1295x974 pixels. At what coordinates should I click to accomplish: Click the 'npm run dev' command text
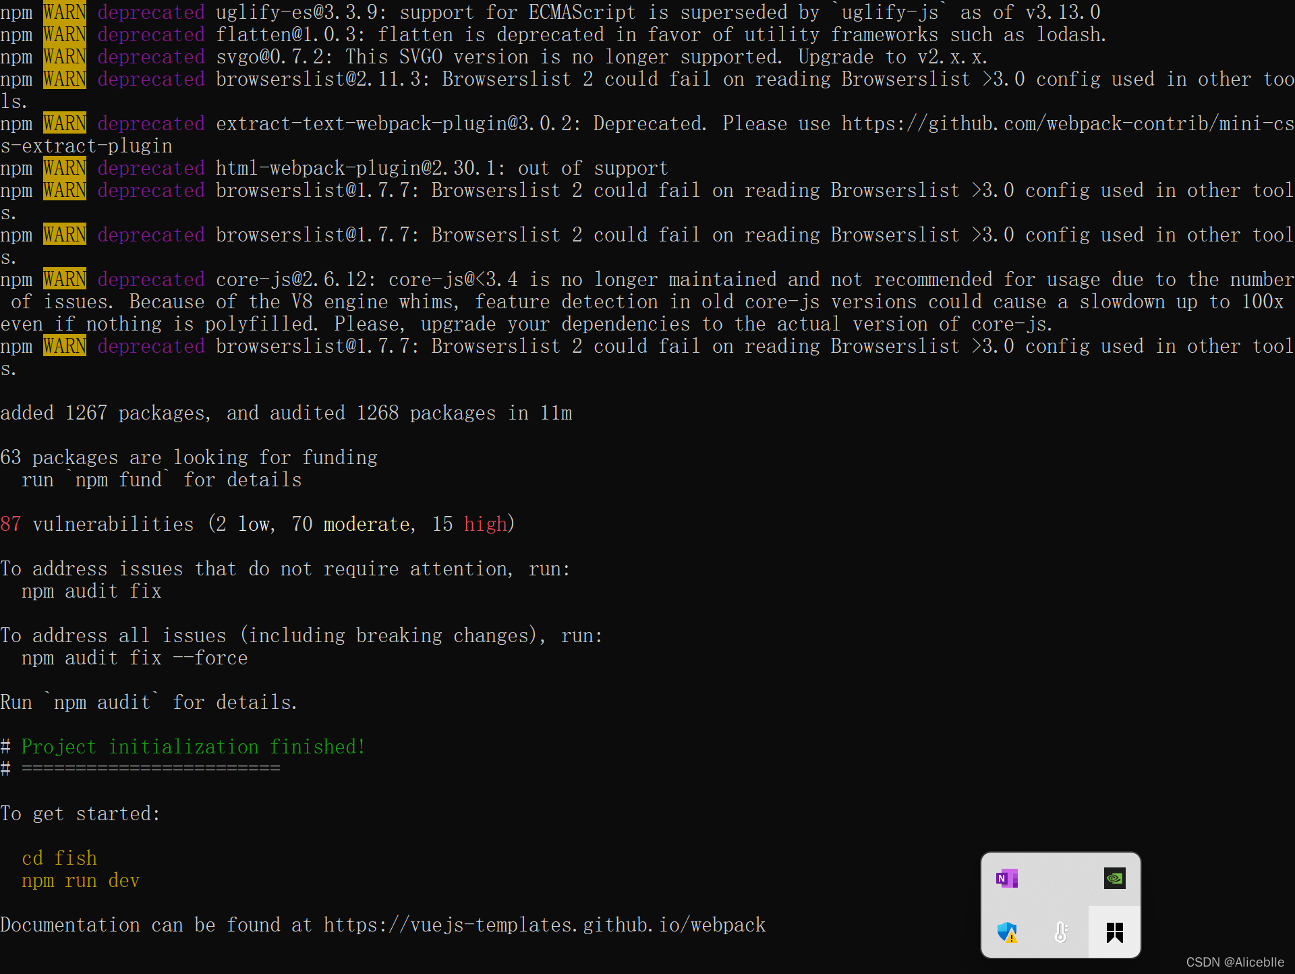tap(80, 880)
